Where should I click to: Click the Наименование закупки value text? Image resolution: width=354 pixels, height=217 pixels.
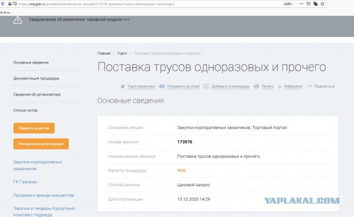(218, 156)
